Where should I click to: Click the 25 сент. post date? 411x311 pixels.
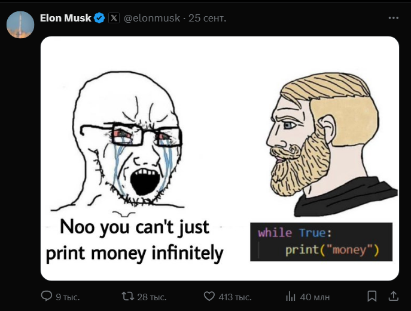(x=208, y=18)
